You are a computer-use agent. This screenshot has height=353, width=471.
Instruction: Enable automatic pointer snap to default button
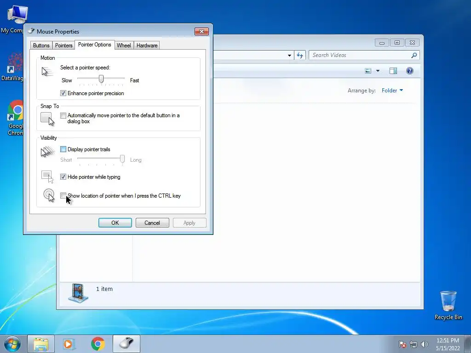(63, 115)
